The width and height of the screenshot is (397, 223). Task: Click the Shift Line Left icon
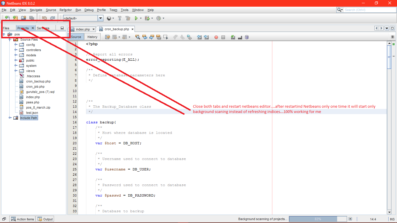coord(199,37)
